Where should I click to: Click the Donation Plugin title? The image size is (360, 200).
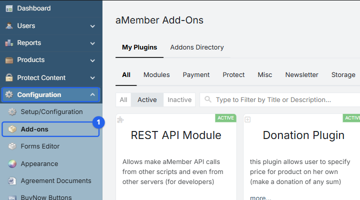click(x=303, y=135)
